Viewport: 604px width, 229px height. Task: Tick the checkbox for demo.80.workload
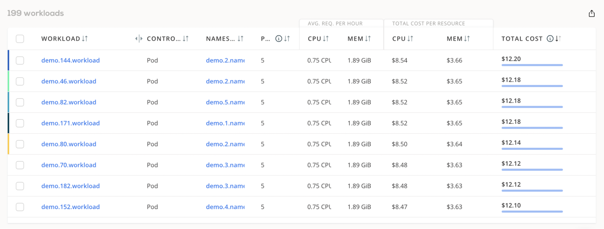[20, 144]
